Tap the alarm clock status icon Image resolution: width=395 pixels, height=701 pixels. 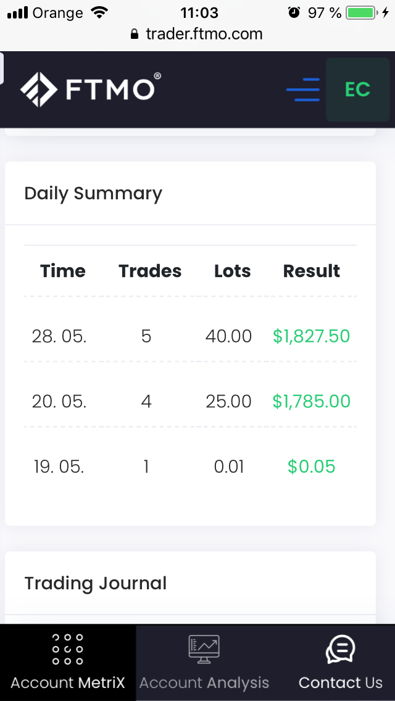294,12
